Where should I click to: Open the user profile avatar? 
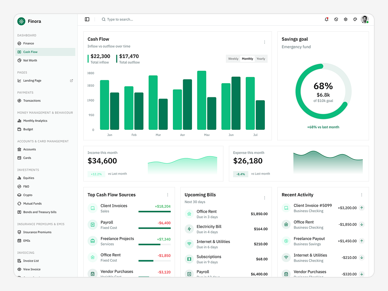pyautogui.click(x=364, y=19)
